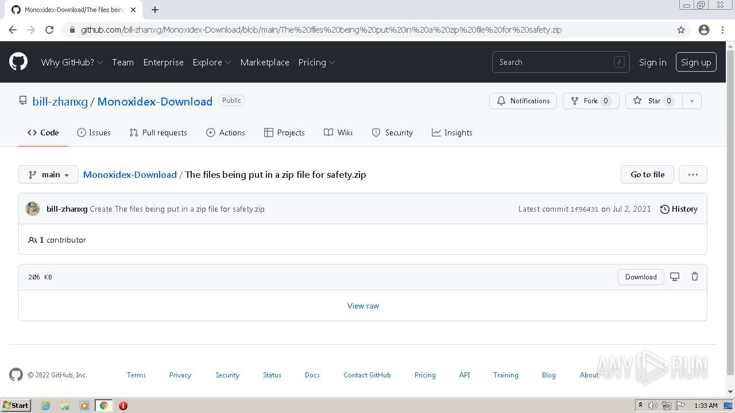Expand the Pricing dropdown in header
This screenshot has height=413, width=735.
click(x=316, y=62)
